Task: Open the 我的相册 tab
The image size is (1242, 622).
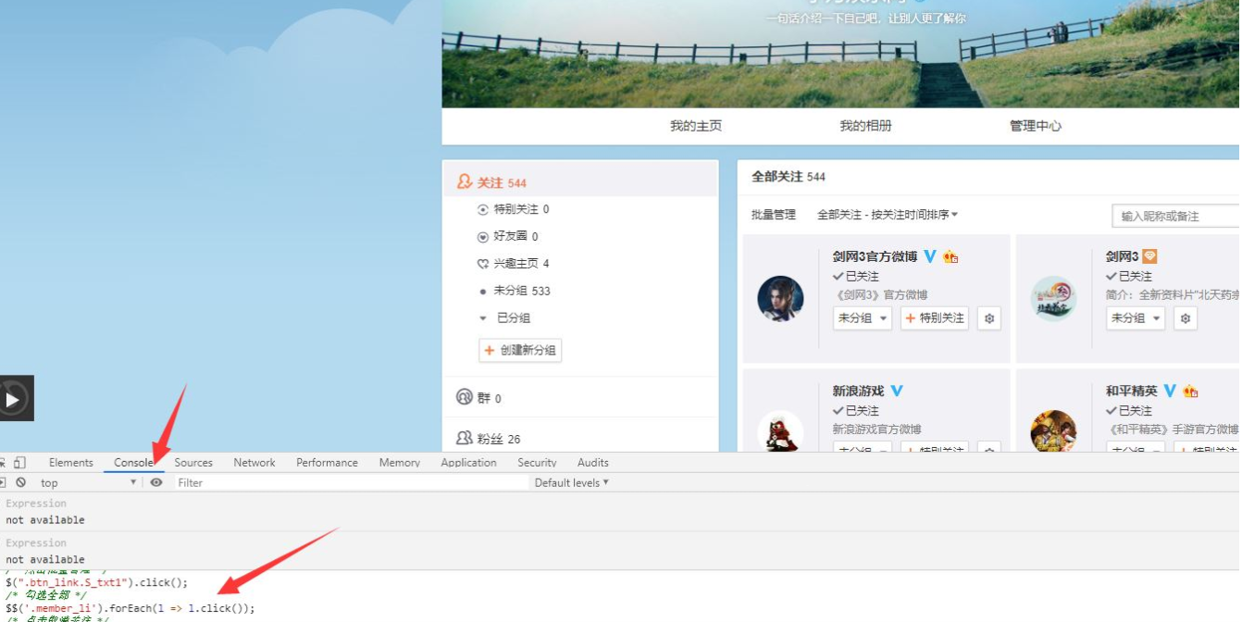Action: [865, 126]
